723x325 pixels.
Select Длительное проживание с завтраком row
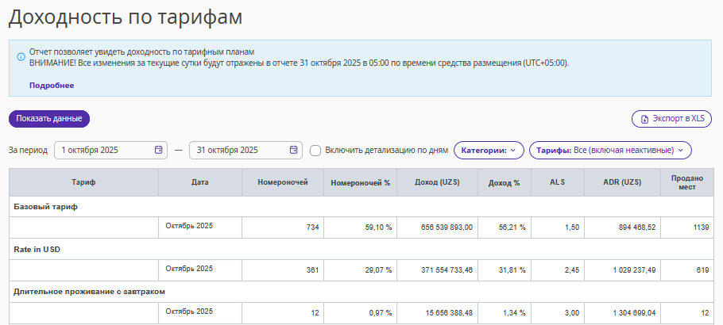tap(361, 292)
